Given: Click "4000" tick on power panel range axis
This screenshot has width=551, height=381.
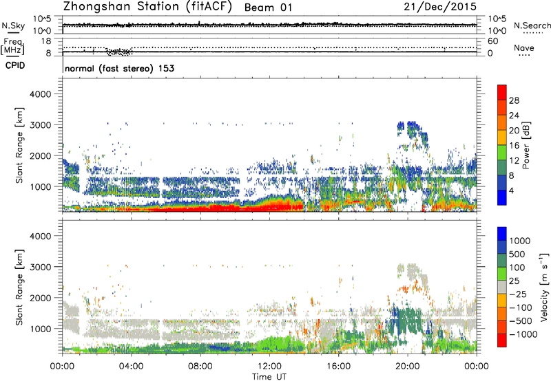Looking at the screenshot, I should coord(41,94).
